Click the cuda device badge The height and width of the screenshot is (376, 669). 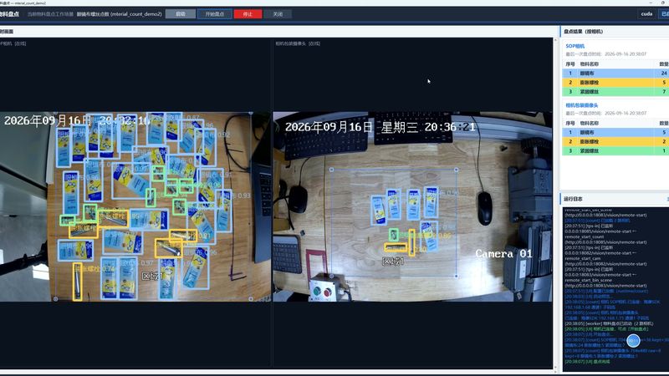(x=646, y=14)
